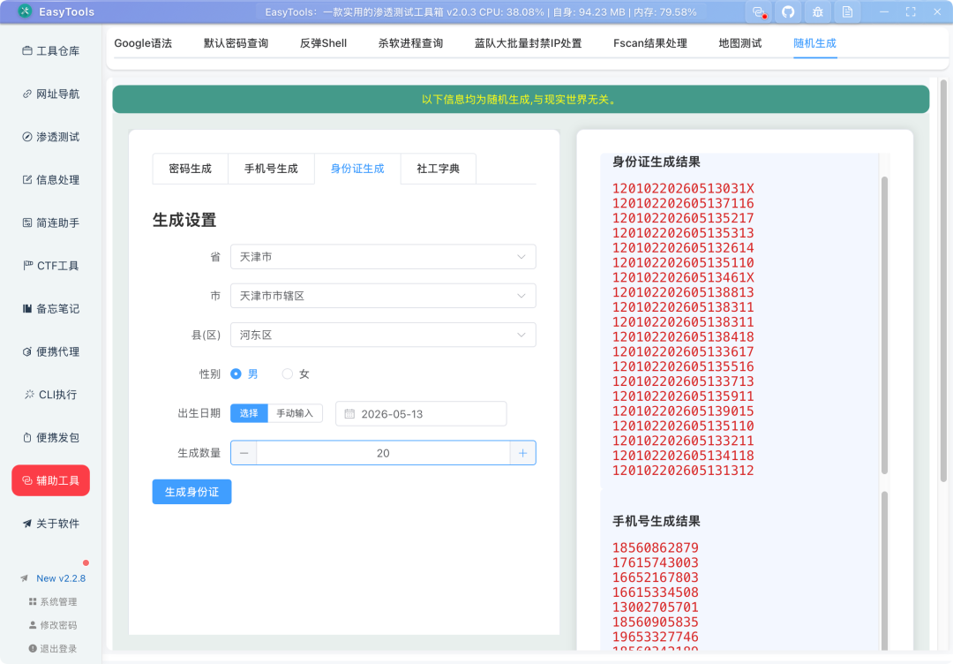This screenshot has width=953, height=664.
Task: Select the 女 gender radio button
Action: click(288, 374)
